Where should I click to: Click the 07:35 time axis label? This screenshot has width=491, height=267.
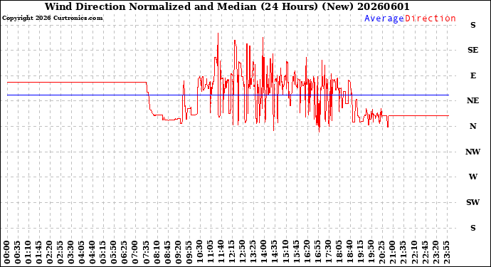point(146,253)
